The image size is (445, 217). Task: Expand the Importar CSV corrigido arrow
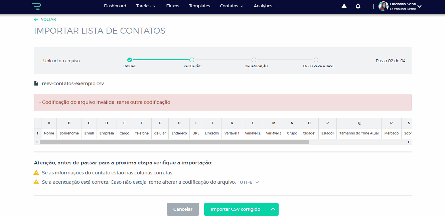tap(273, 209)
